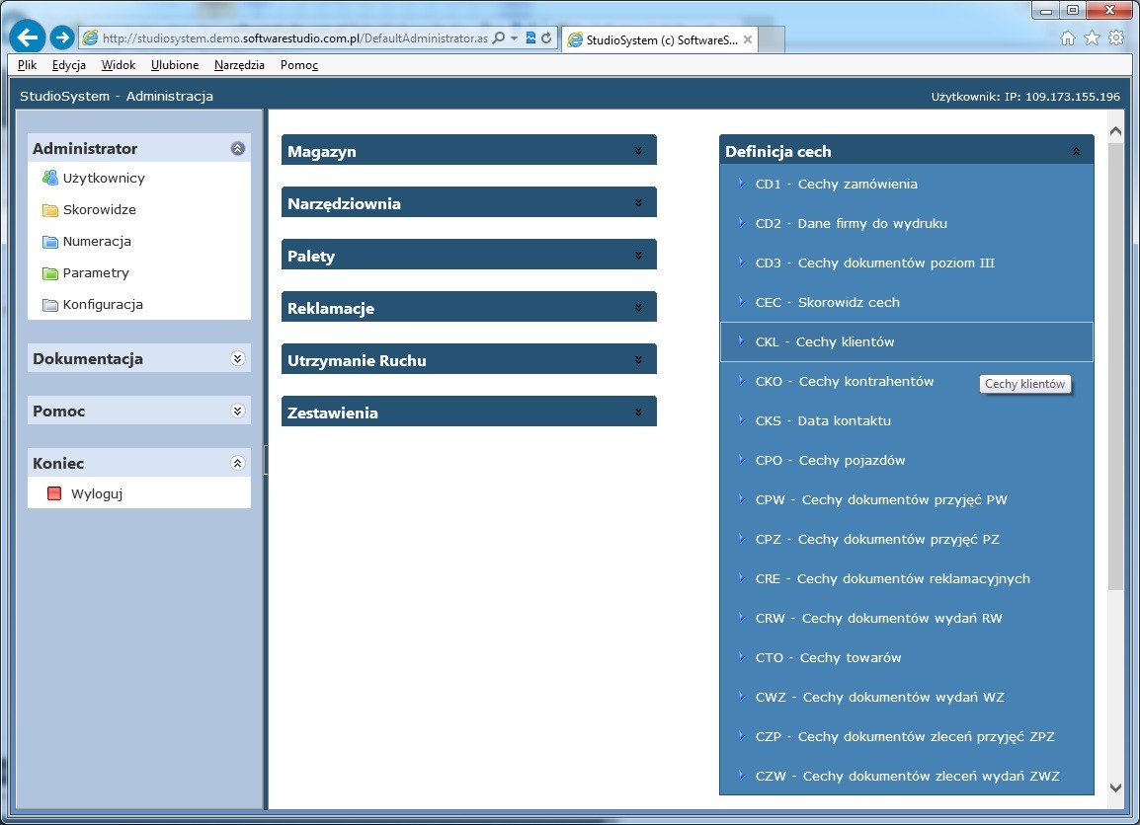Screen dimensions: 1140x825
Task: Click arrow bullet beside CEC Skorowidz cech
Action: [741, 301]
